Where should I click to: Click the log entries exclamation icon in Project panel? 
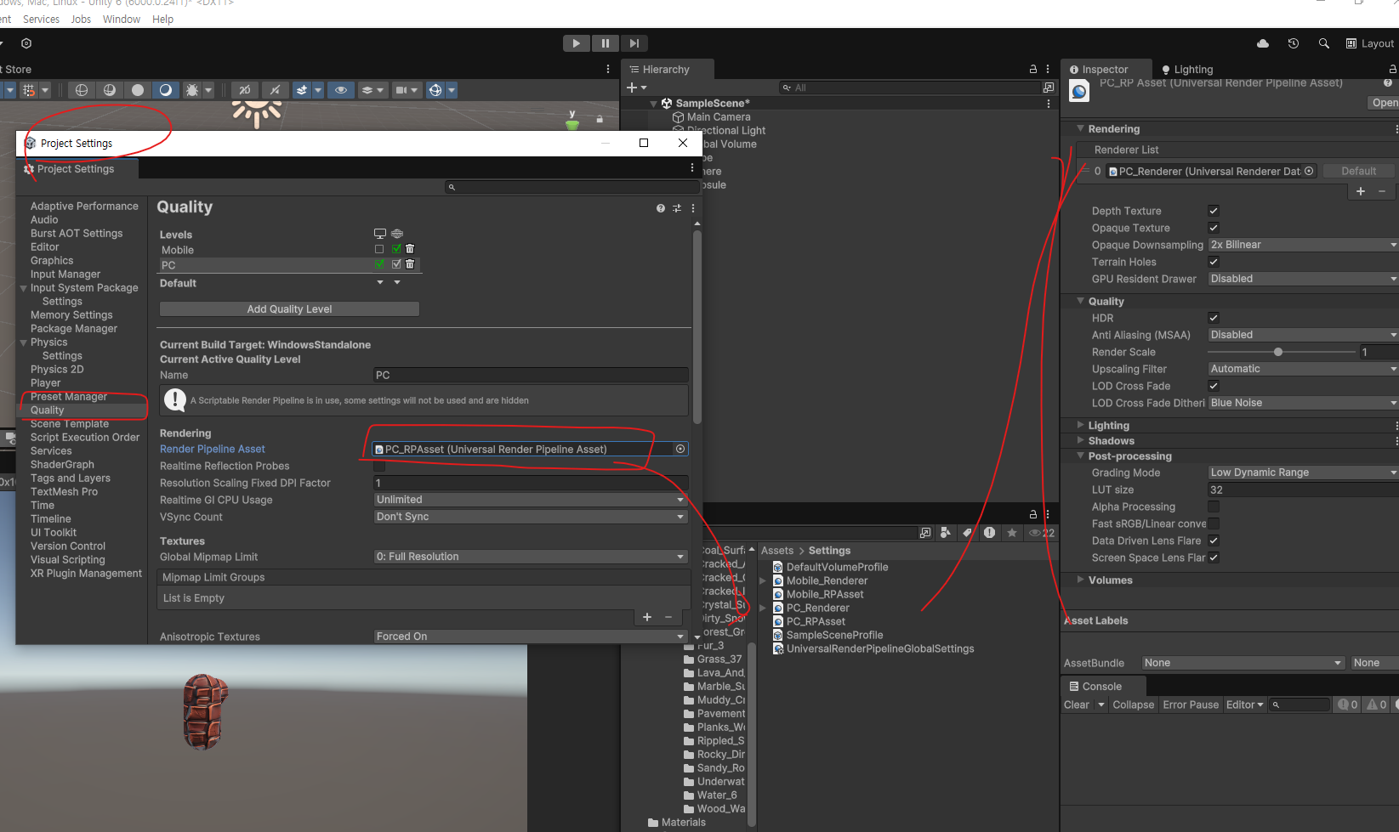coord(989,533)
